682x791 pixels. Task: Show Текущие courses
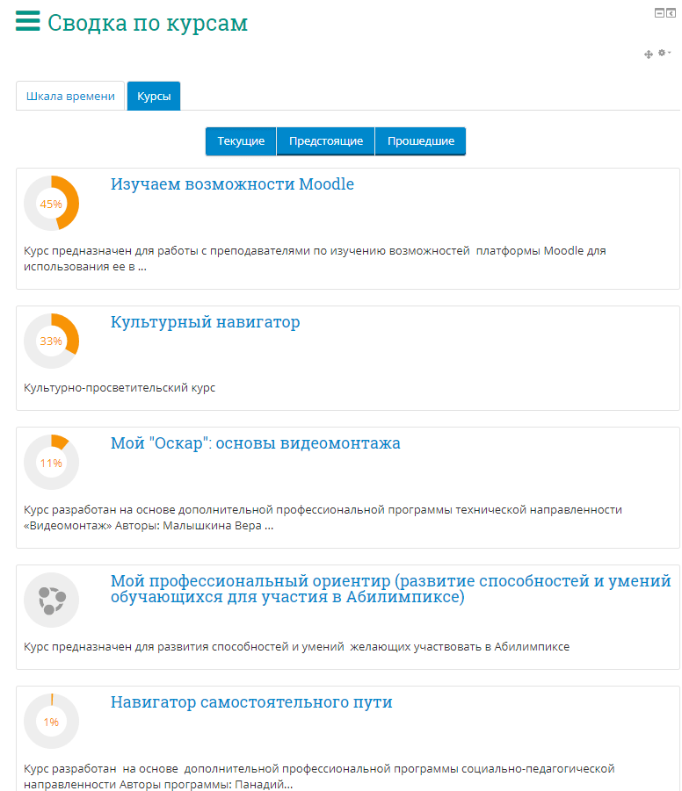pyautogui.click(x=241, y=141)
